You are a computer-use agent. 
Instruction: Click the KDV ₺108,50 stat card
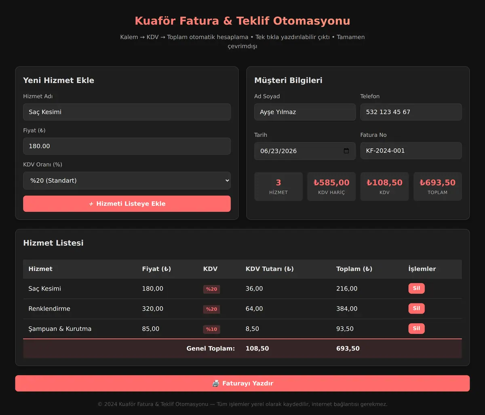pos(384,187)
